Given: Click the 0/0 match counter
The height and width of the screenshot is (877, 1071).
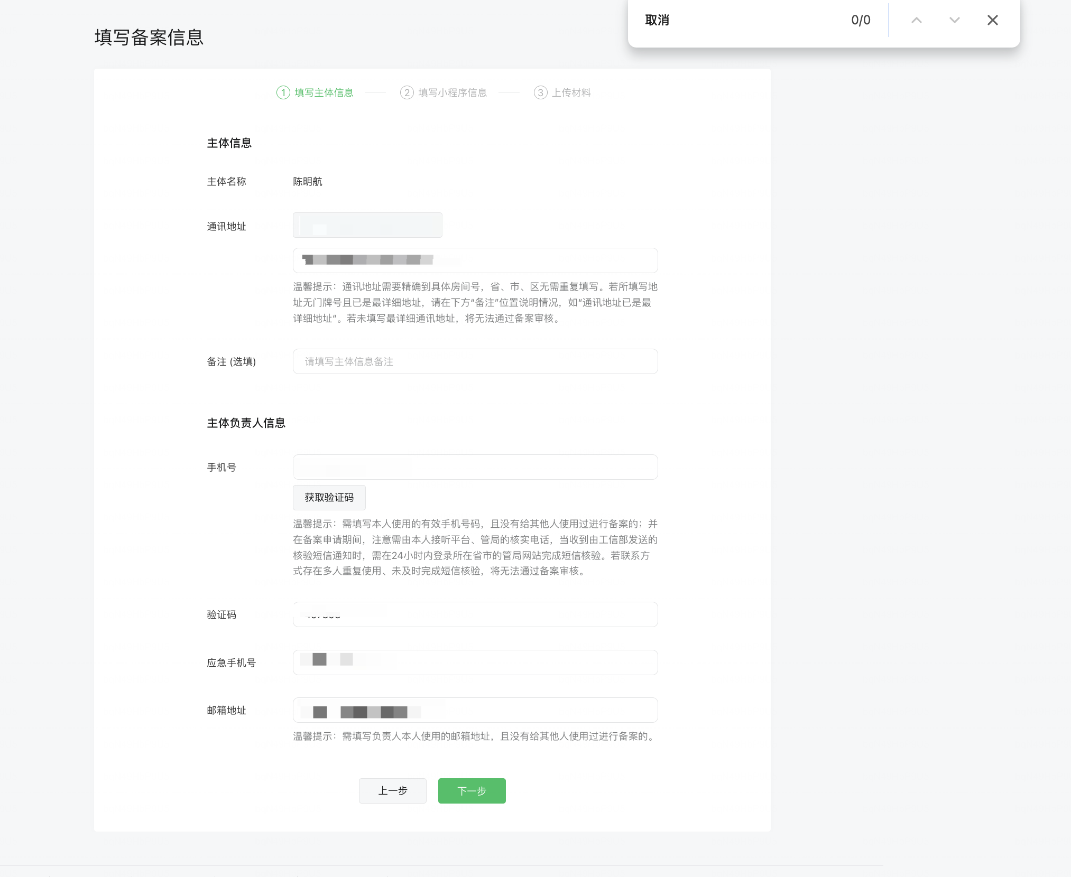Looking at the screenshot, I should pos(860,20).
